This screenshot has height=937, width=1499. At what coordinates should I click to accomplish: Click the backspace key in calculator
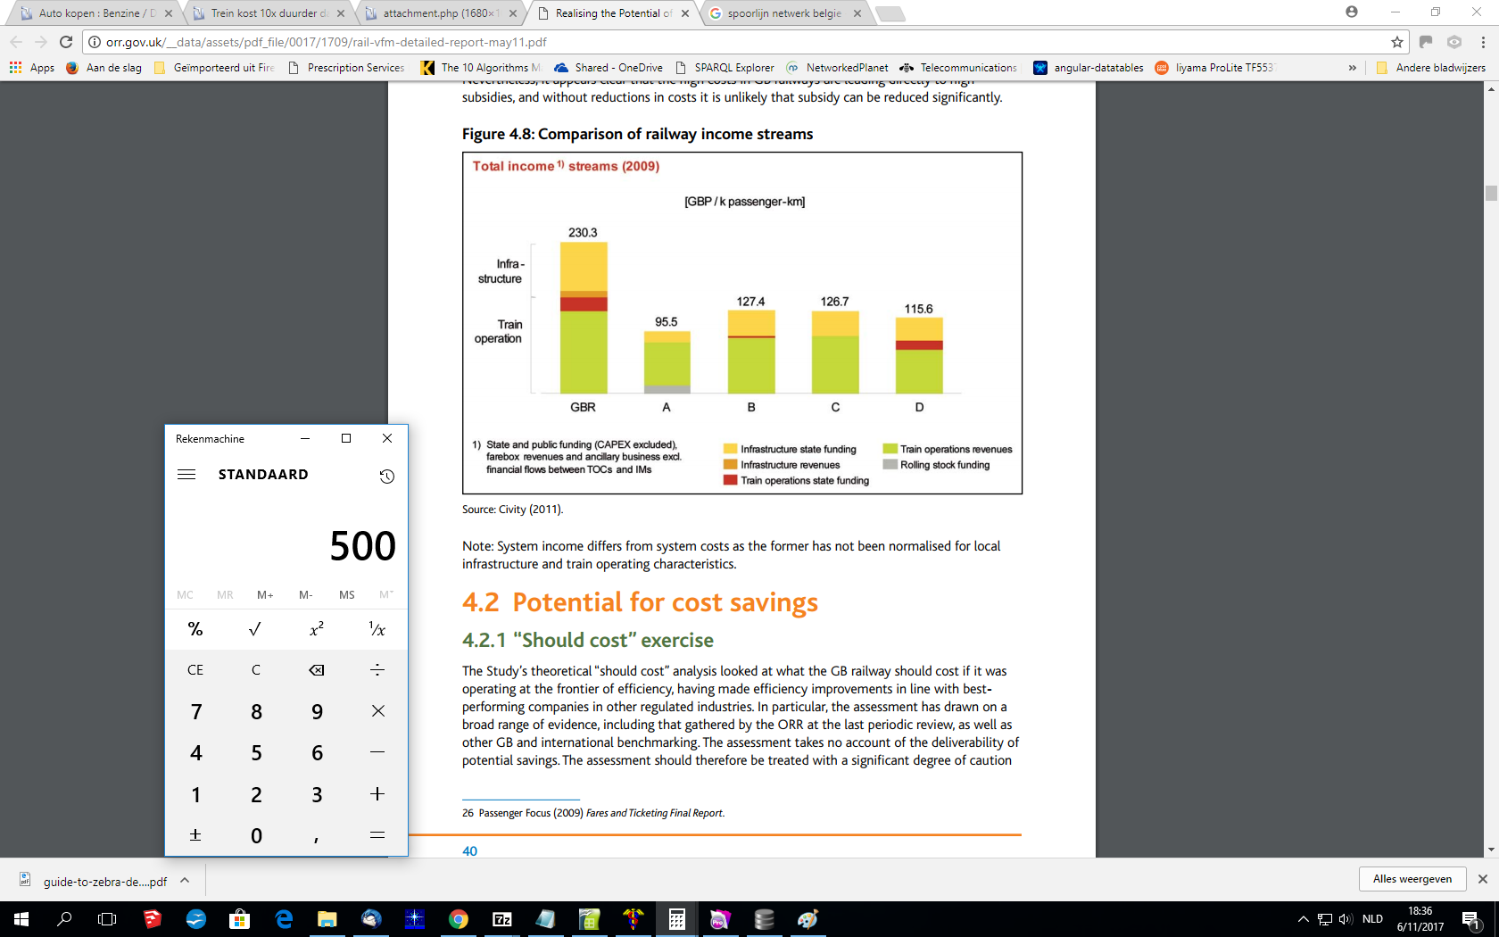317,670
